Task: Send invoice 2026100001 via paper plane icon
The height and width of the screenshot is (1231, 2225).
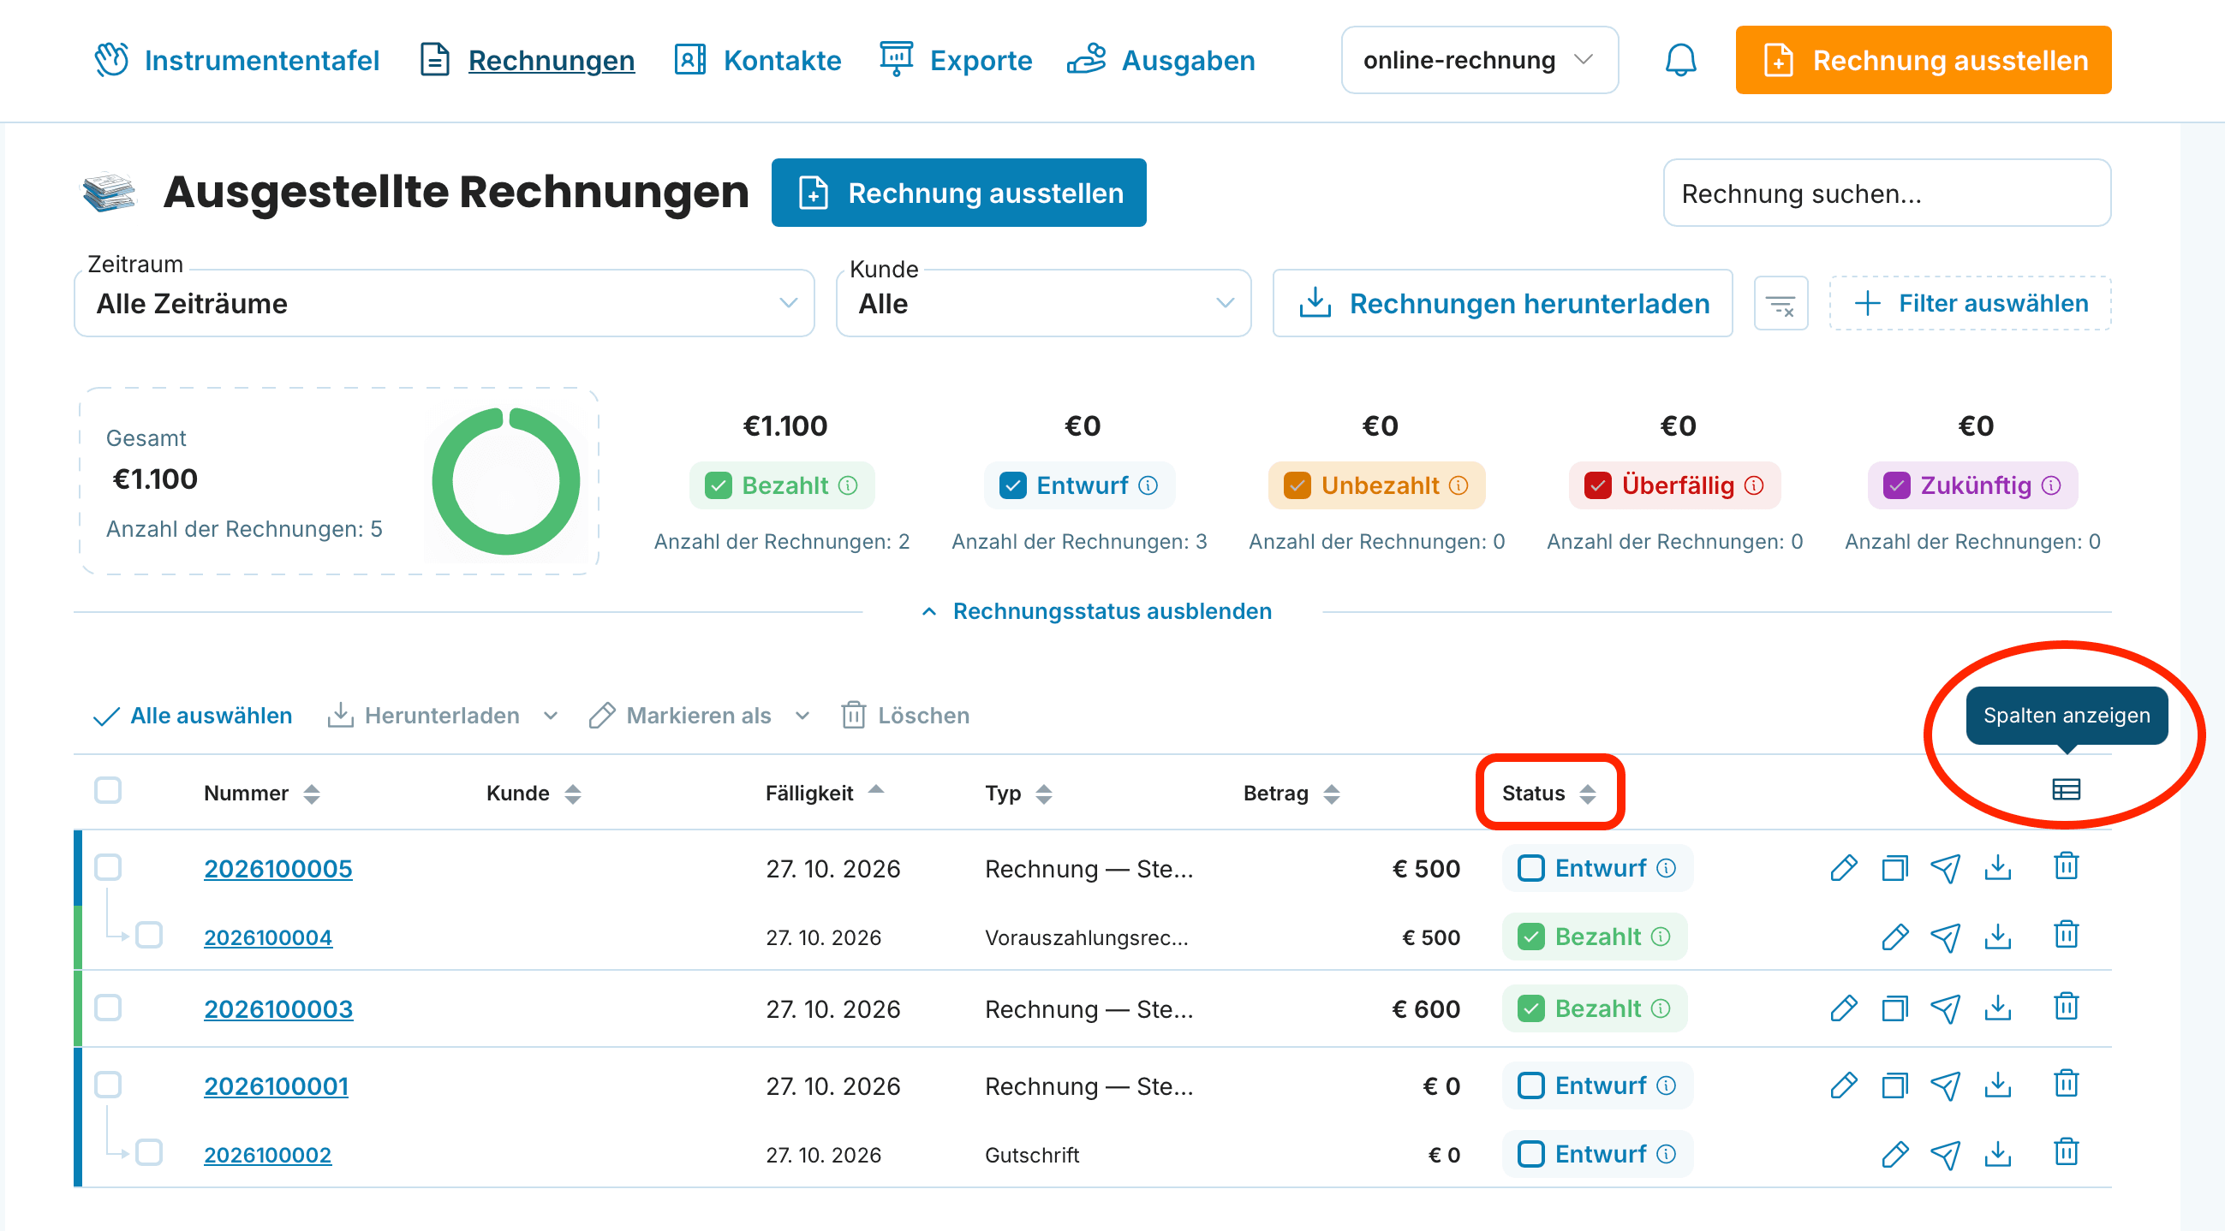Action: [x=1945, y=1085]
